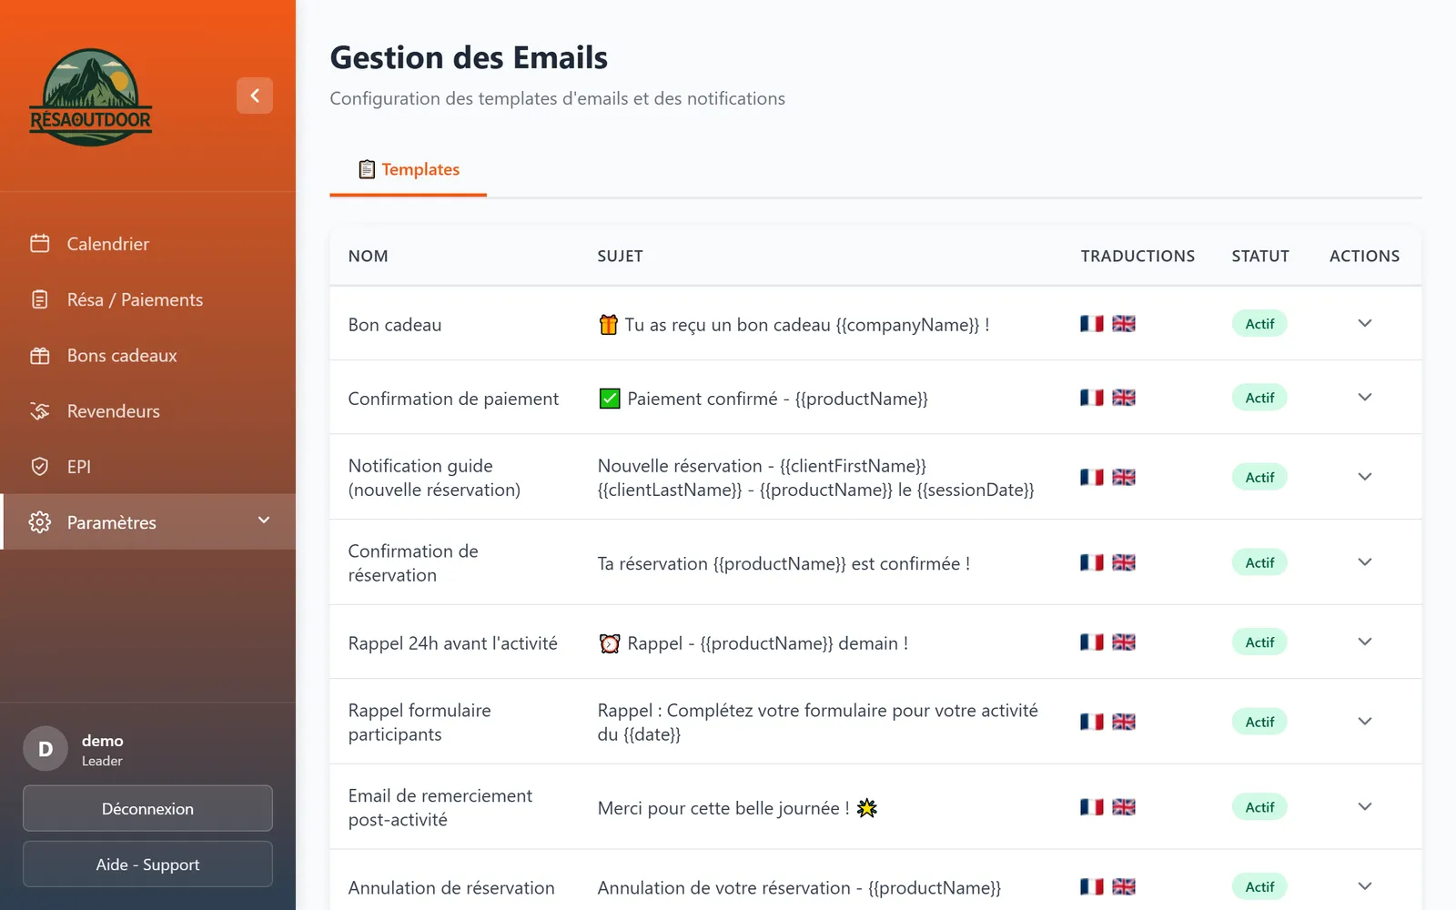Click the UK flag in Bon cadeau row

1124,323
